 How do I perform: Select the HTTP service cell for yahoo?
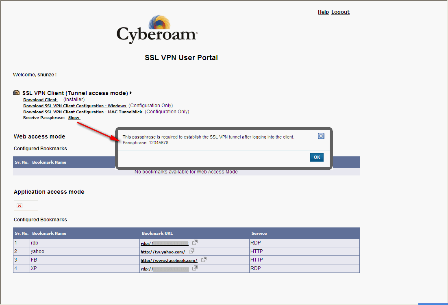click(304, 251)
